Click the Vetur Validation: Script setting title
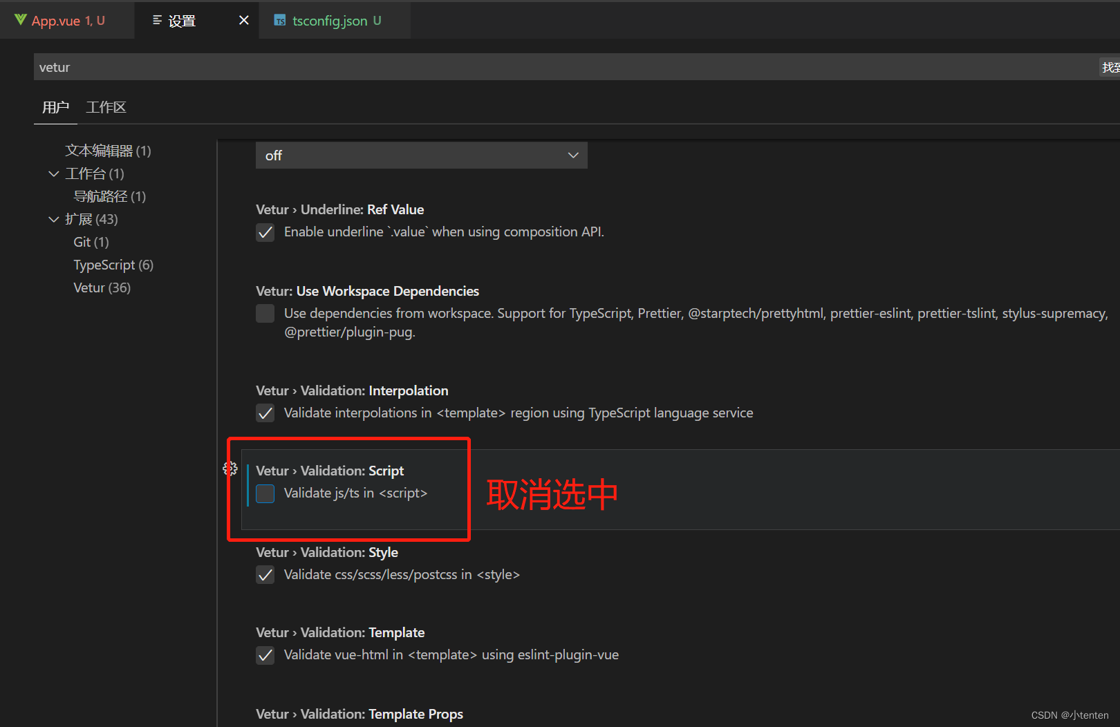The height and width of the screenshot is (727, 1120). click(330, 471)
